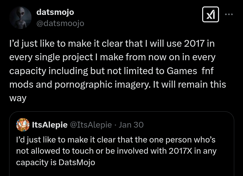This screenshot has height=176, width=243.
Task: Open the three-dot more options menu
Action: coord(229,14)
